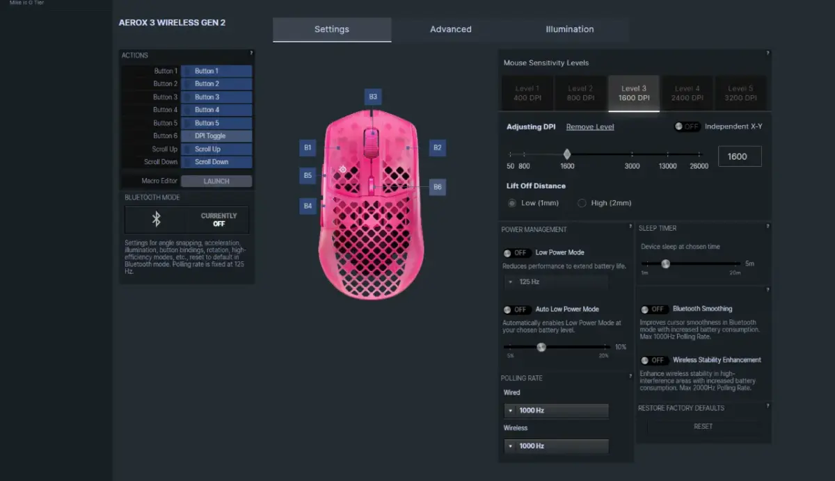835x481 pixels.
Task: Open help for Power Management section
Action: [x=630, y=227]
